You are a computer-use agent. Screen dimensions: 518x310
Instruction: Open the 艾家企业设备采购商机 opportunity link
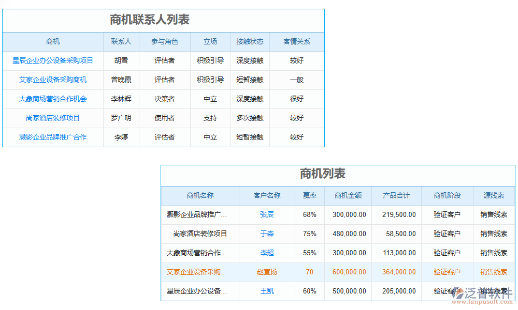point(53,80)
